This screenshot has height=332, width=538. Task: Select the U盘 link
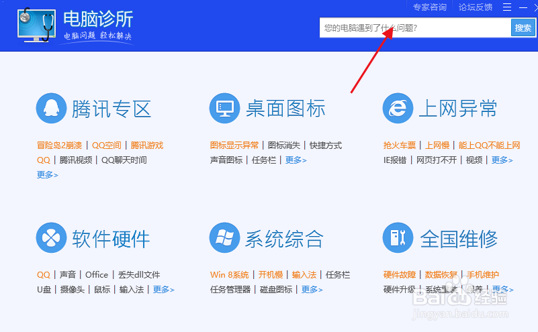44,290
